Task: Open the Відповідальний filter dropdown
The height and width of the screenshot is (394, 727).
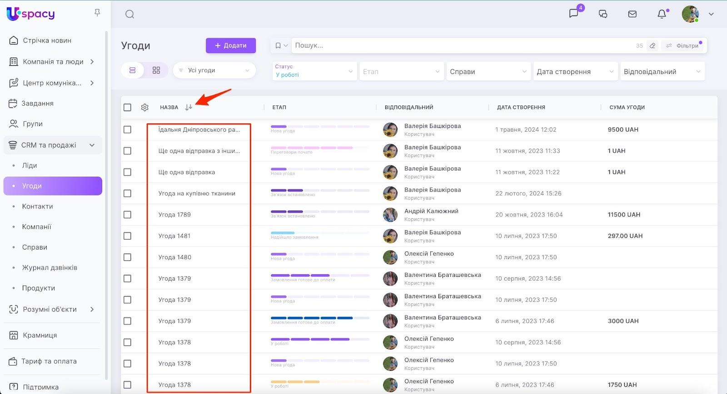Action: 662,72
